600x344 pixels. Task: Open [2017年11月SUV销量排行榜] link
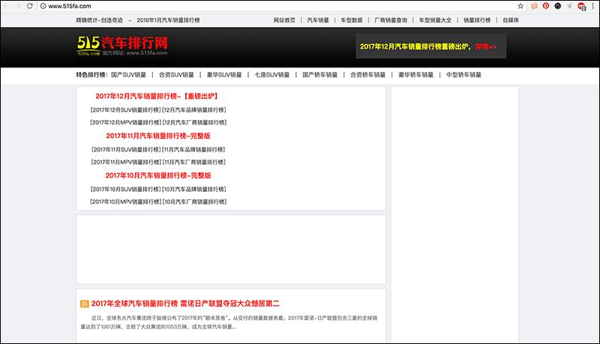point(126,150)
